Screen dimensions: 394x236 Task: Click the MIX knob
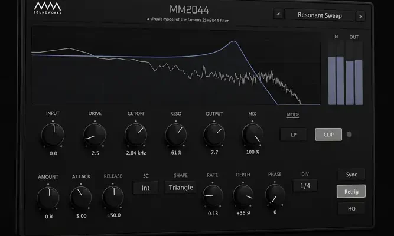(253, 135)
